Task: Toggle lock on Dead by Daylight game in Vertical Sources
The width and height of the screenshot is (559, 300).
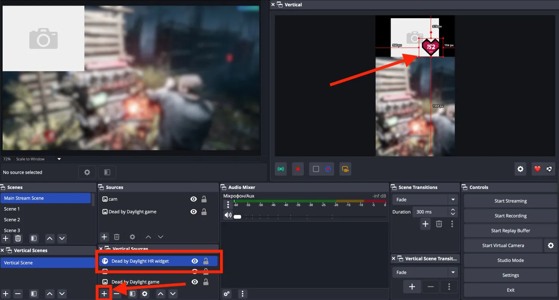Action: (x=206, y=282)
